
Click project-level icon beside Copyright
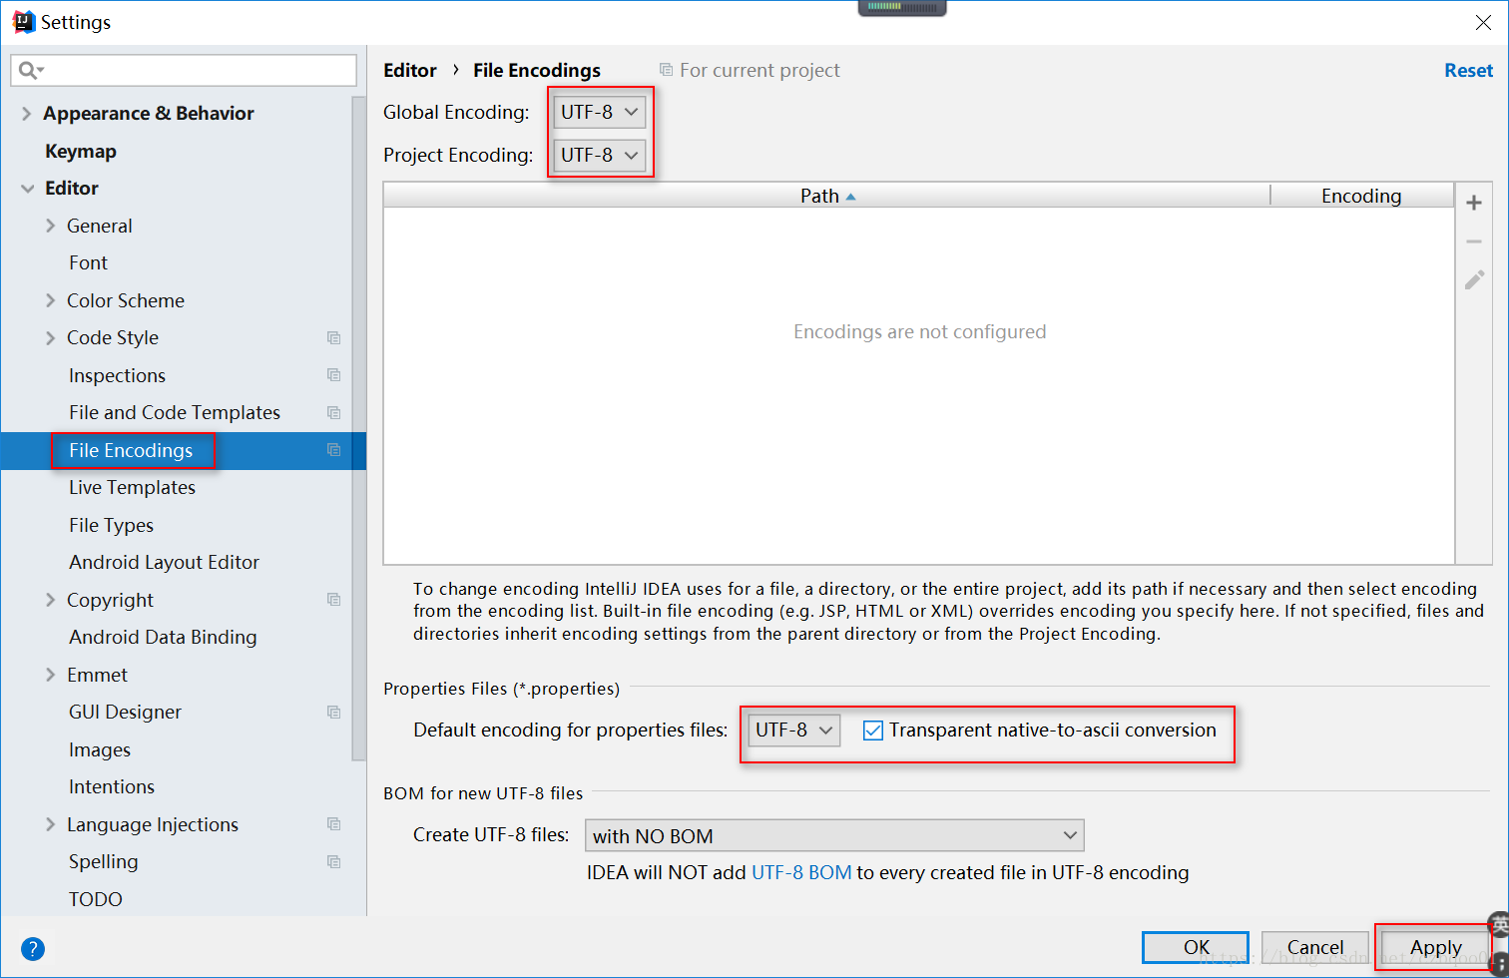click(334, 600)
